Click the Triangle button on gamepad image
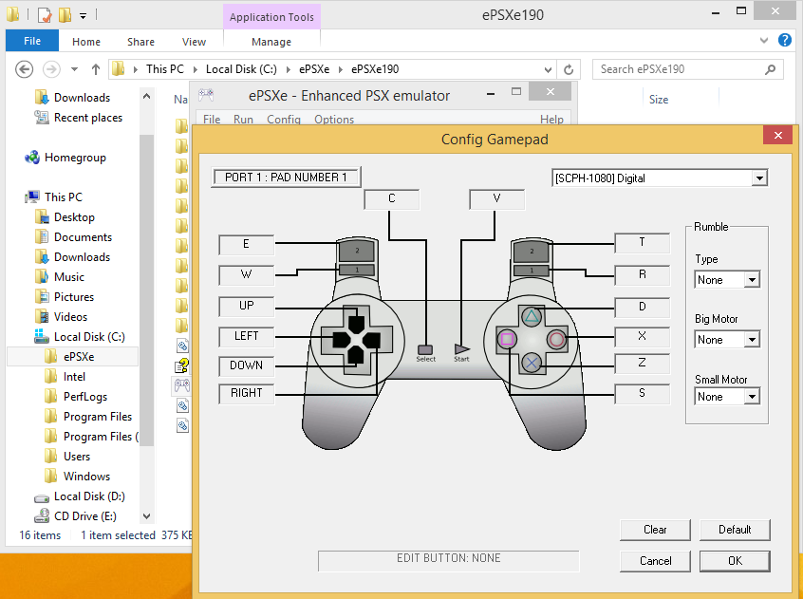Screen dimensions: 803x599 tap(532, 317)
